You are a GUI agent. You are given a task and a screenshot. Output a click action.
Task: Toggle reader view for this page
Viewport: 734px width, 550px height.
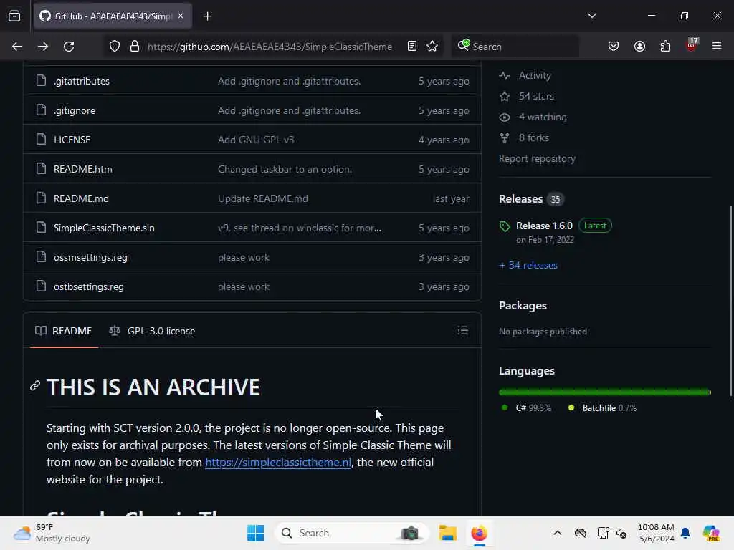[412, 46]
